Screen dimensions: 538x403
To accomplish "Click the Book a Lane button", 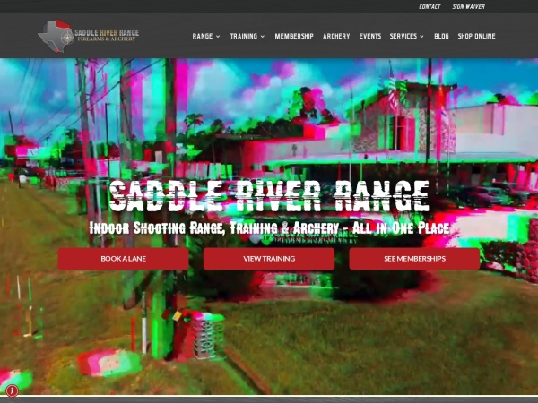I will (x=123, y=259).
